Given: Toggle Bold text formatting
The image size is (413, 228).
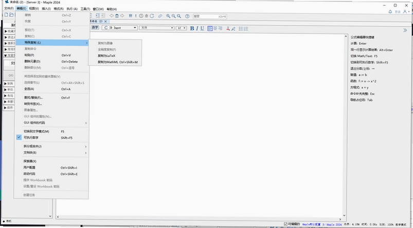Looking at the screenshot, I should (x=192, y=28).
